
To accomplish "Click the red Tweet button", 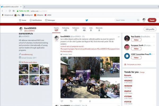I will tap(152, 20).
